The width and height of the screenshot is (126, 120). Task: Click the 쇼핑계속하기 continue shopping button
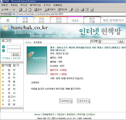pos(84,101)
